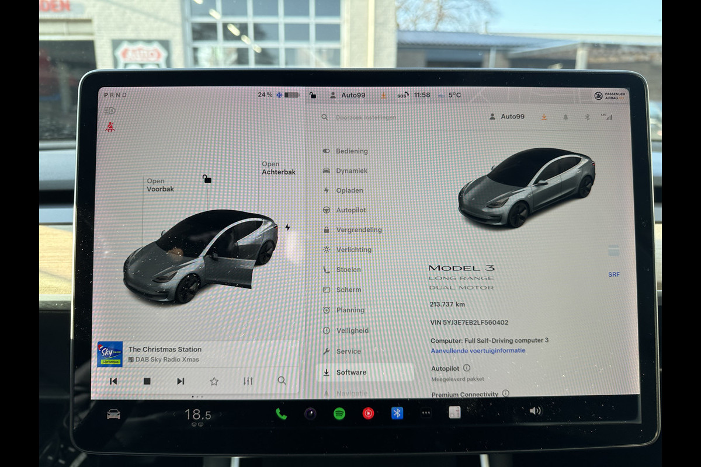The image size is (701, 467).
Task: Tap Open Achterbak to open trunk
Action: pyautogui.click(x=278, y=168)
